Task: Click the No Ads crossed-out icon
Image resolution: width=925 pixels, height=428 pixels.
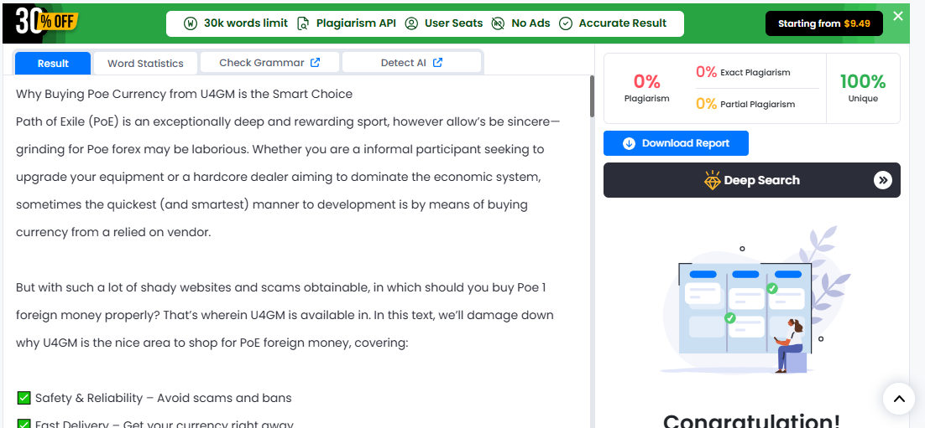Action: coord(498,23)
